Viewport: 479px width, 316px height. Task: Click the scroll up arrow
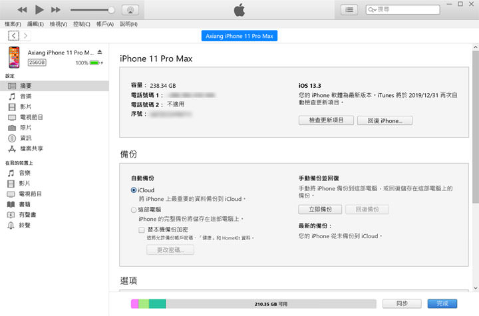[475, 47]
